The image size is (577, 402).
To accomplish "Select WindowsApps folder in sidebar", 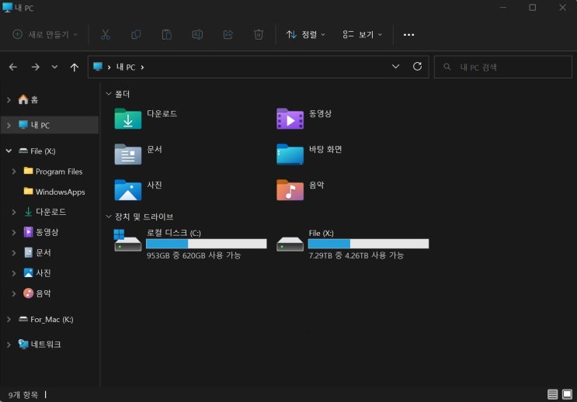I will pyautogui.click(x=54, y=192).
